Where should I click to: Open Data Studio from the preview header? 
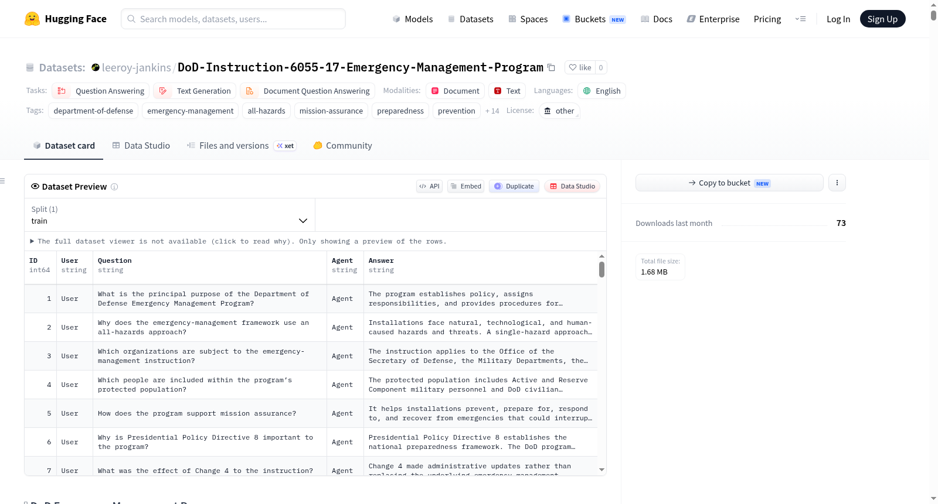[572, 186]
